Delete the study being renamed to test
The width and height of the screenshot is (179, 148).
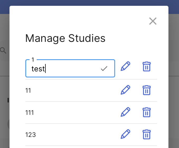147,66
